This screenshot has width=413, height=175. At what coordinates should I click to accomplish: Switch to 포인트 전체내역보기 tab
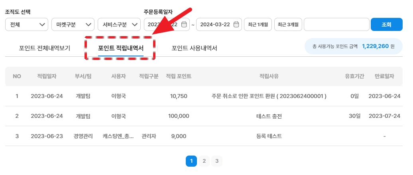point(45,48)
